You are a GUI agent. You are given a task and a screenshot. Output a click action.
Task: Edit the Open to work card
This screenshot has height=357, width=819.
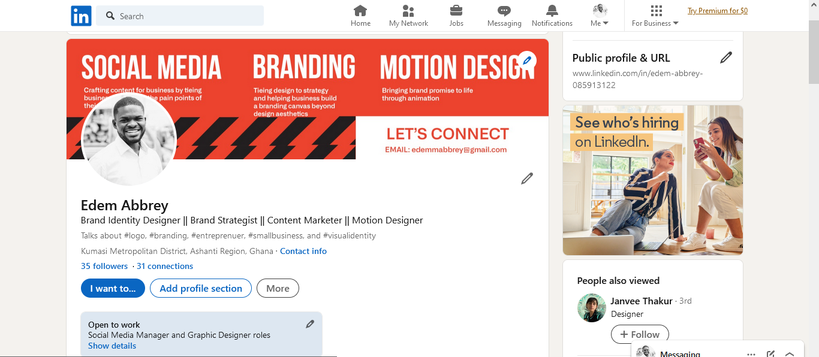(310, 324)
